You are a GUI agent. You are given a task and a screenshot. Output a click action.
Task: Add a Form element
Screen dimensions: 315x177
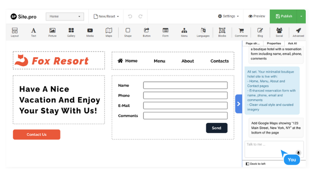tap(165, 32)
